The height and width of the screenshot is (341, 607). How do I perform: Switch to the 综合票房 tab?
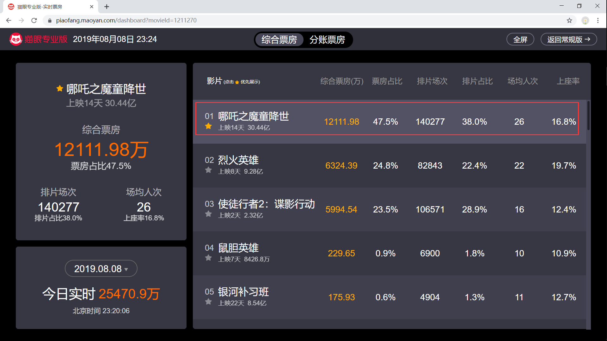pyautogui.click(x=279, y=40)
